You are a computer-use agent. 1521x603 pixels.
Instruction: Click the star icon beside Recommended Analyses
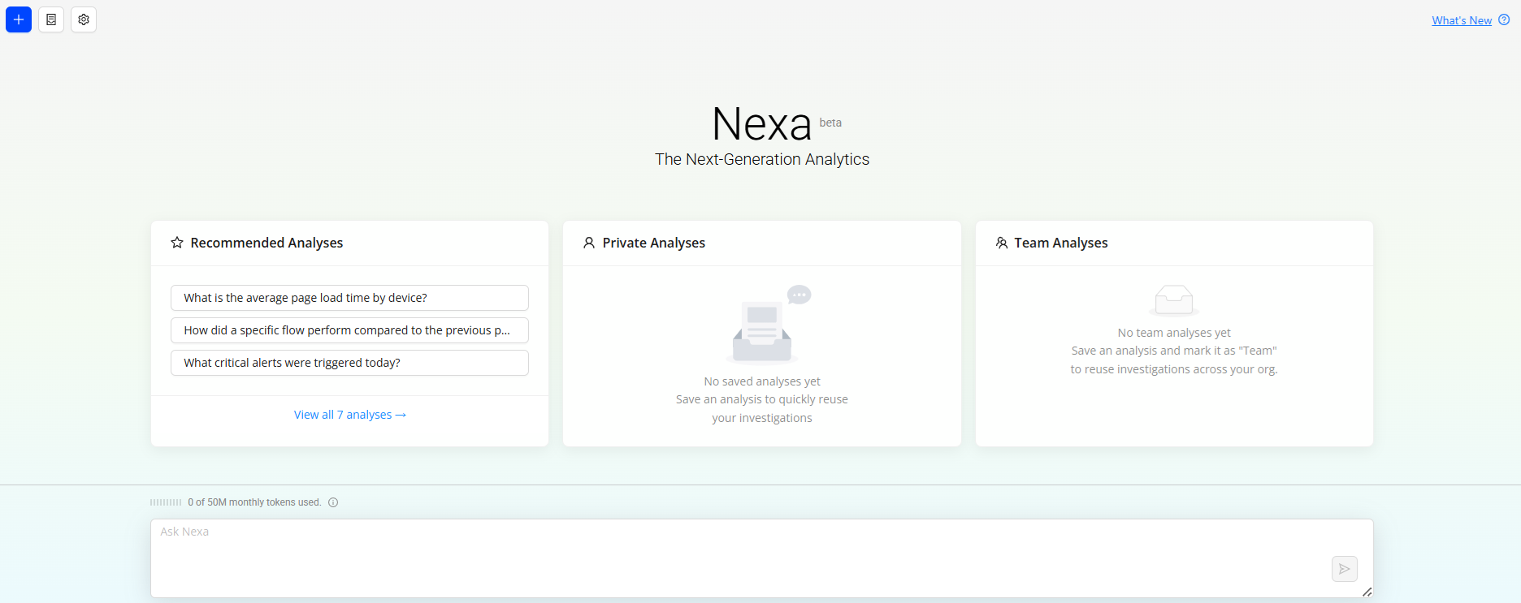coord(177,243)
